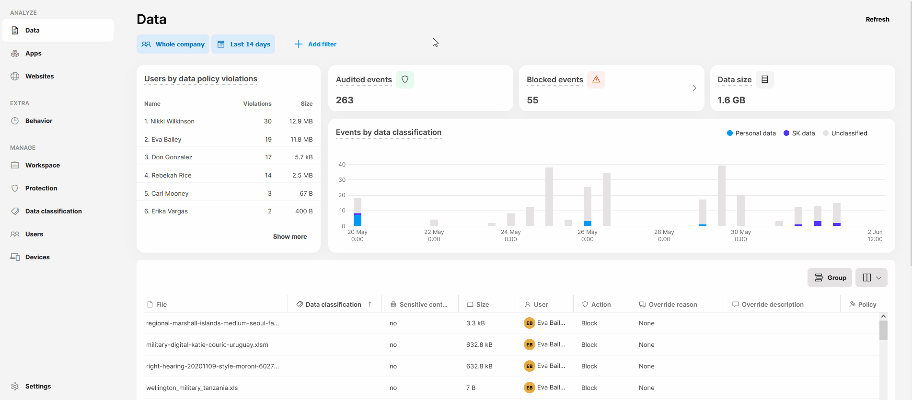Click the Refresh button
This screenshot has height=400, width=912.
[877, 19]
